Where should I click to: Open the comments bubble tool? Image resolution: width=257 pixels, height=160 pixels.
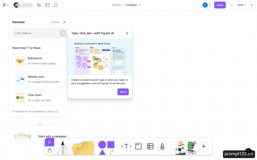(x=56, y=5)
